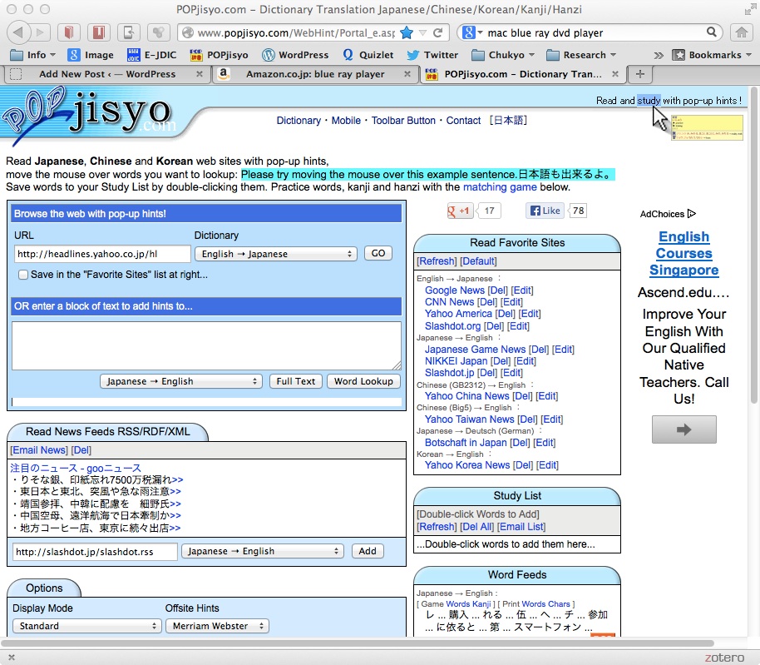760x665 pixels.
Task: Click Email List in the Study List
Action: tap(521, 527)
